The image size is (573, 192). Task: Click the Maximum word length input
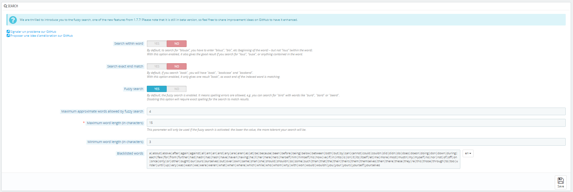(356, 123)
